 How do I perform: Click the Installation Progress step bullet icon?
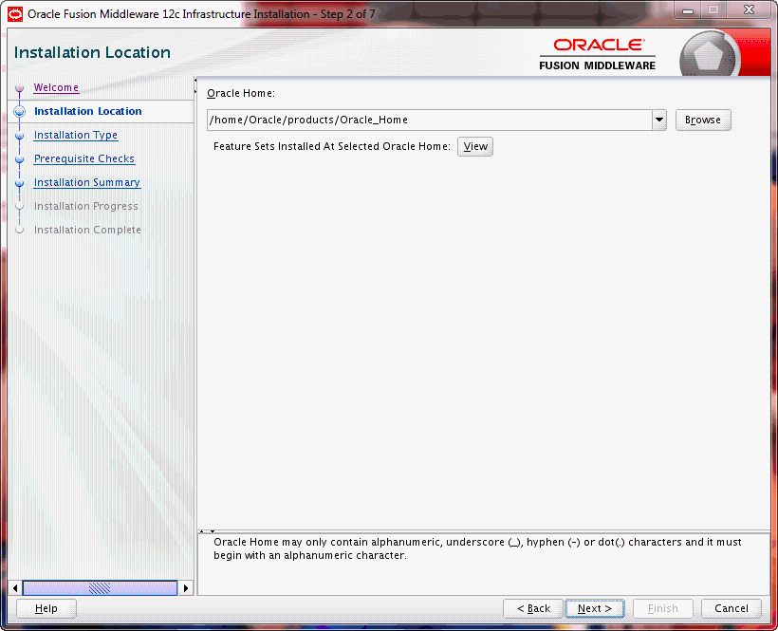pos(19,206)
